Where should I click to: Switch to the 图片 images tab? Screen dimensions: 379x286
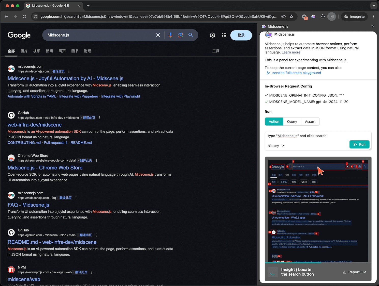coord(24,51)
